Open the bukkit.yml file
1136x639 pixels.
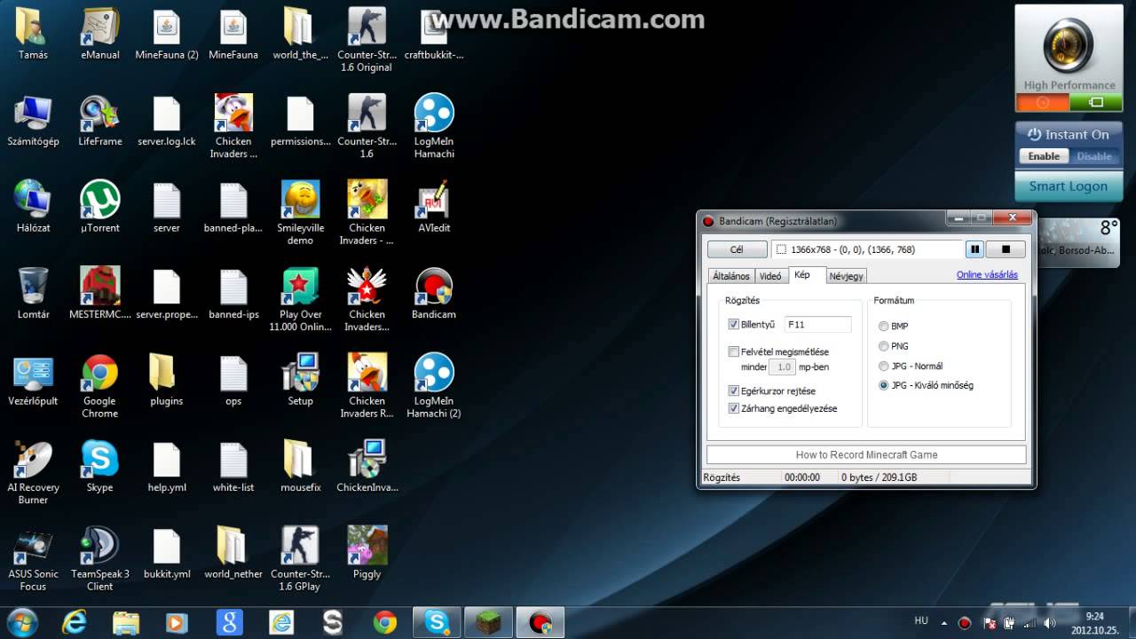[x=167, y=552]
